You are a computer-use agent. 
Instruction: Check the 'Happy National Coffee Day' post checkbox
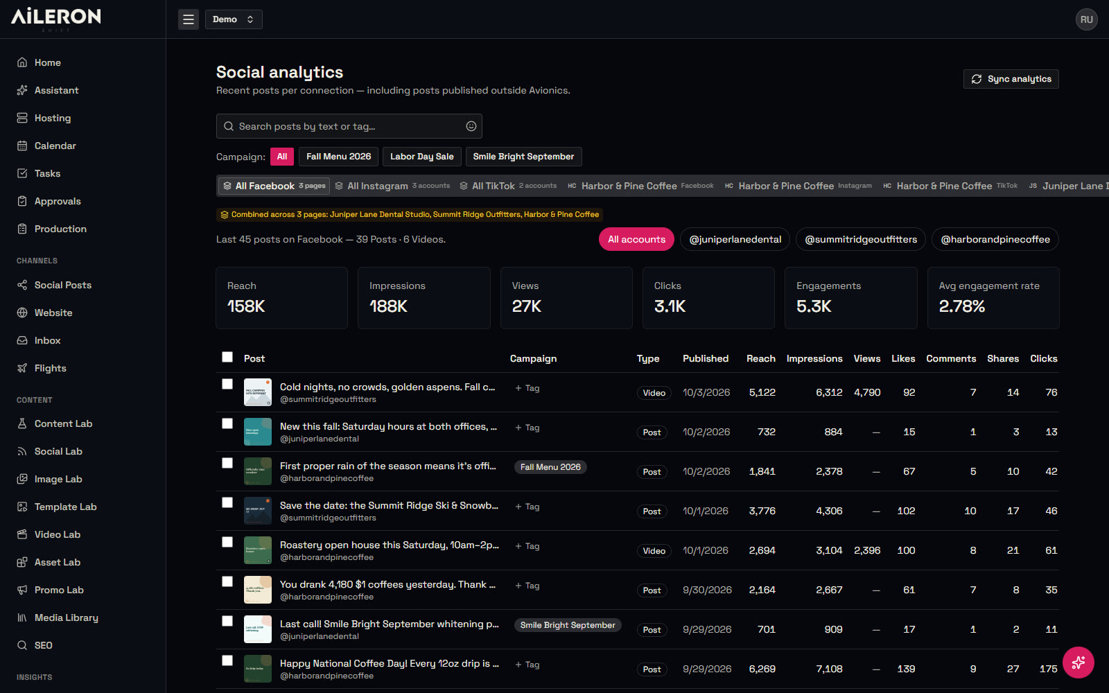pyautogui.click(x=227, y=660)
